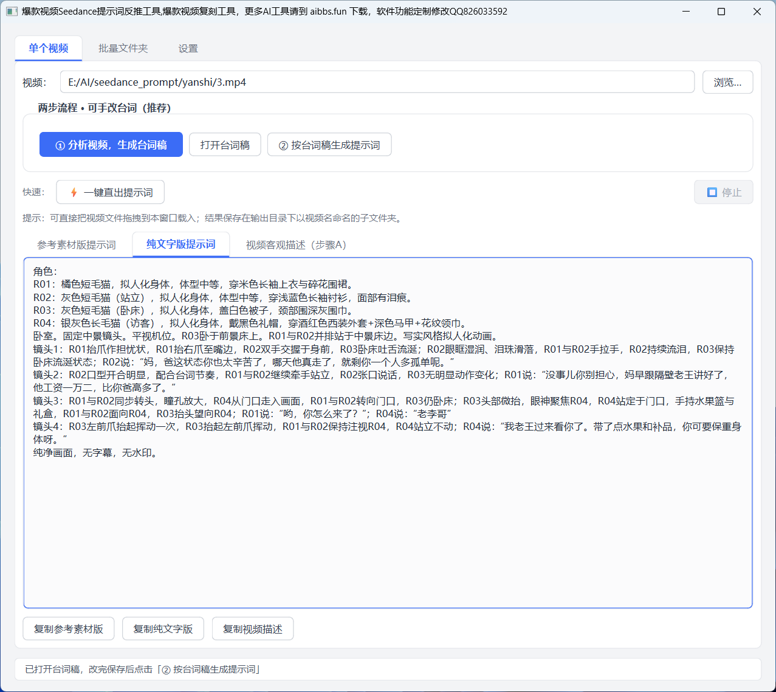Minimize the application window
This screenshot has width=776, height=692.
(x=685, y=12)
